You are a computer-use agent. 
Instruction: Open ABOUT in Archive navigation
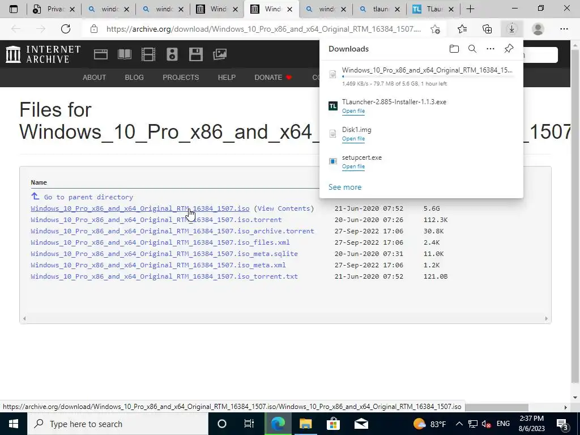point(95,77)
